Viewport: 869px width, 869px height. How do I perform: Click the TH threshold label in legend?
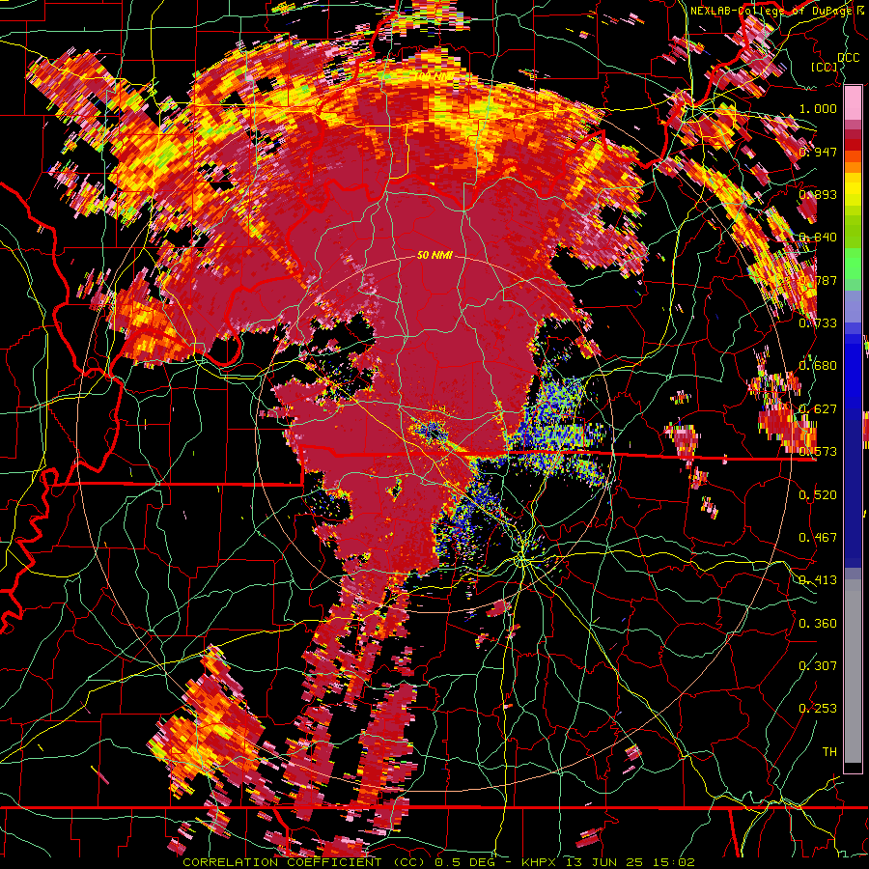(829, 752)
